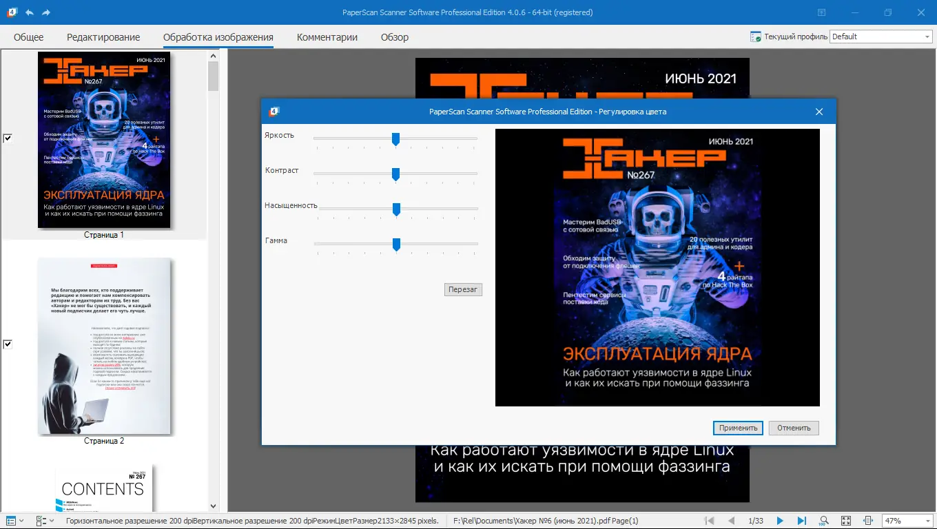This screenshot has height=529, width=937.
Task: Click the color adjustment dialog's app icon
Action: coord(274,112)
